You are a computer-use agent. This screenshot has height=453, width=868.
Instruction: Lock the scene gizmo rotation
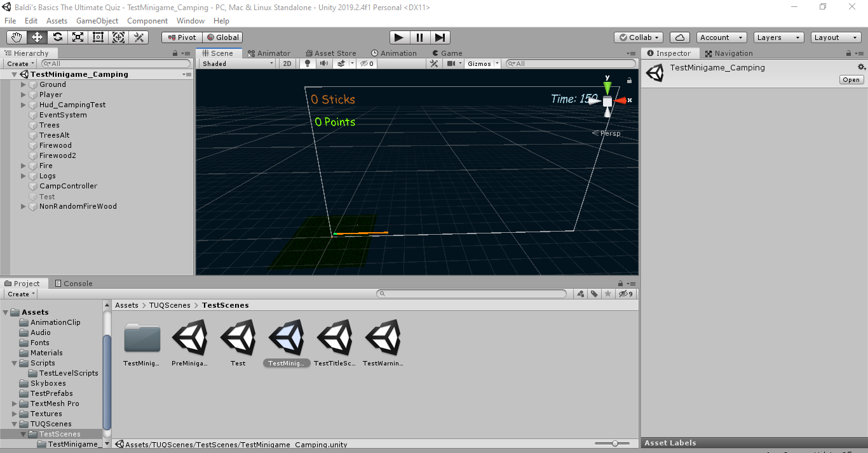[x=629, y=81]
